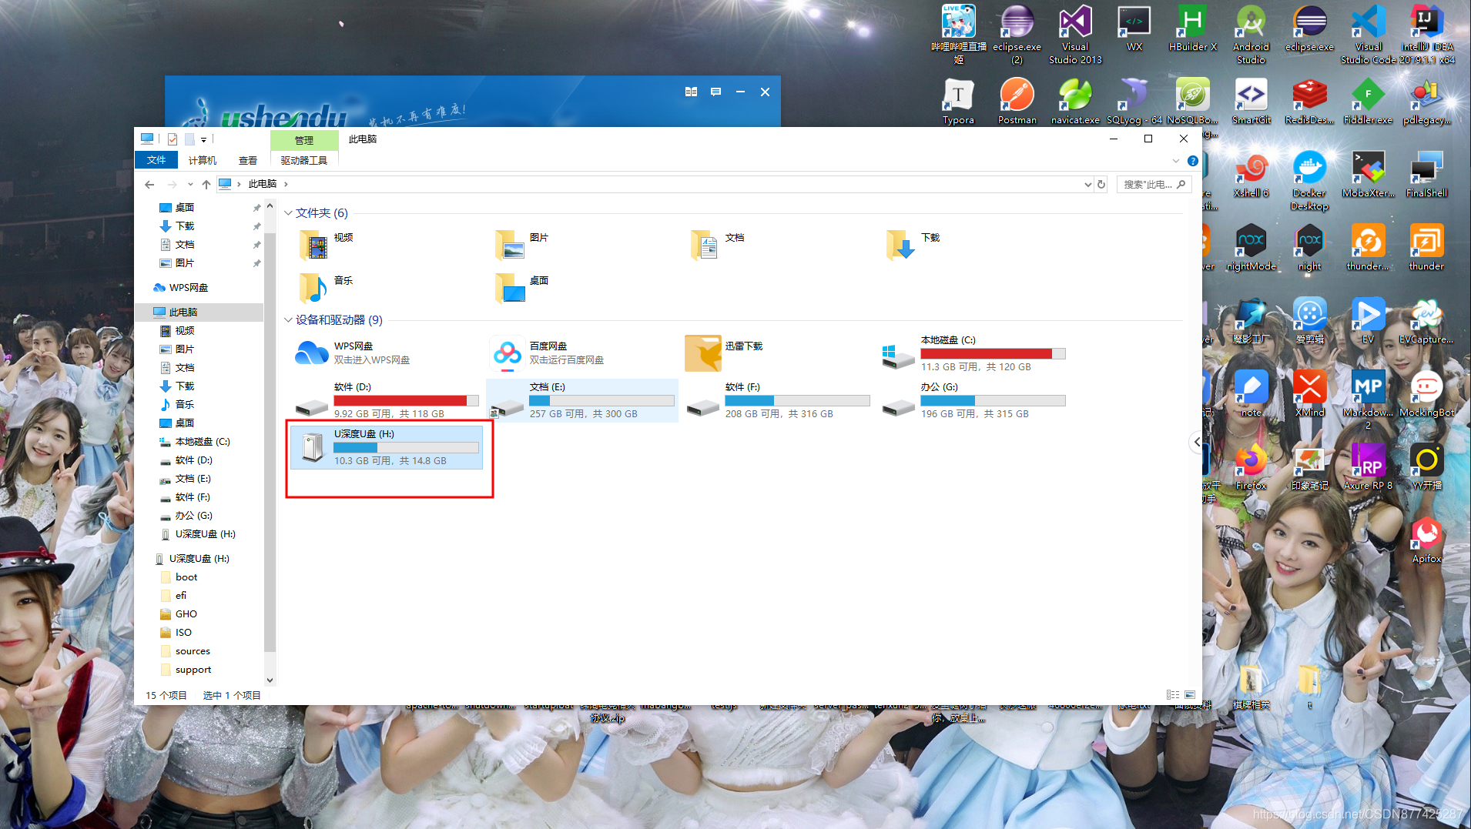Select 办公 (G:) in navigation pane
Image resolution: width=1471 pixels, height=829 pixels.
(x=193, y=515)
